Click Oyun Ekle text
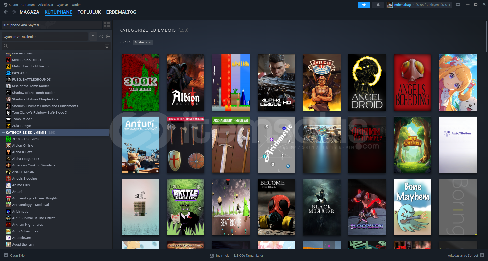This screenshot has width=488, height=261. click(17, 255)
